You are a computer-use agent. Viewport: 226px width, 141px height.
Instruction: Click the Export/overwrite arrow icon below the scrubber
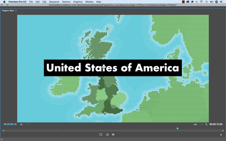(107, 135)
